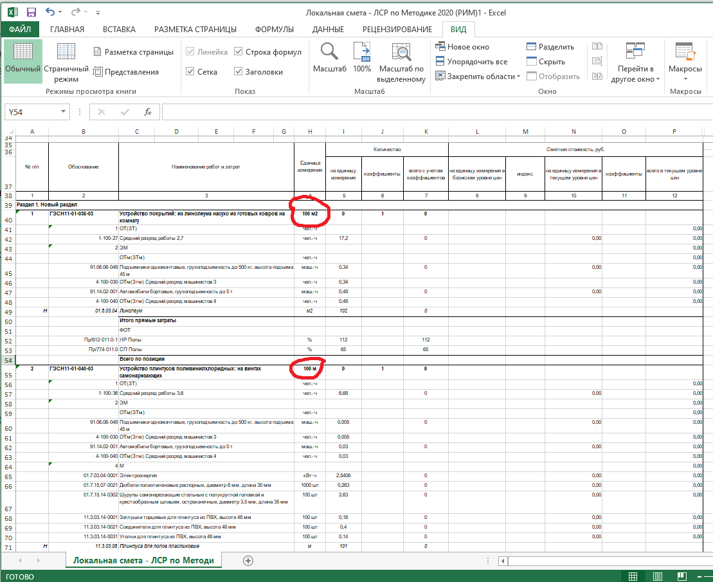Select column H header

310,131
